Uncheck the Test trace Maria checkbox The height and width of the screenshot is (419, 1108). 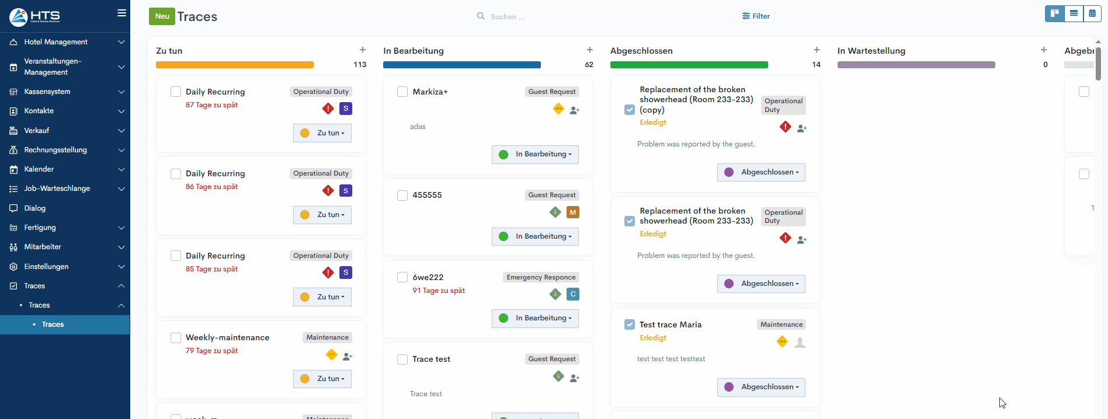pyautogui.click(x=630, y=324)
